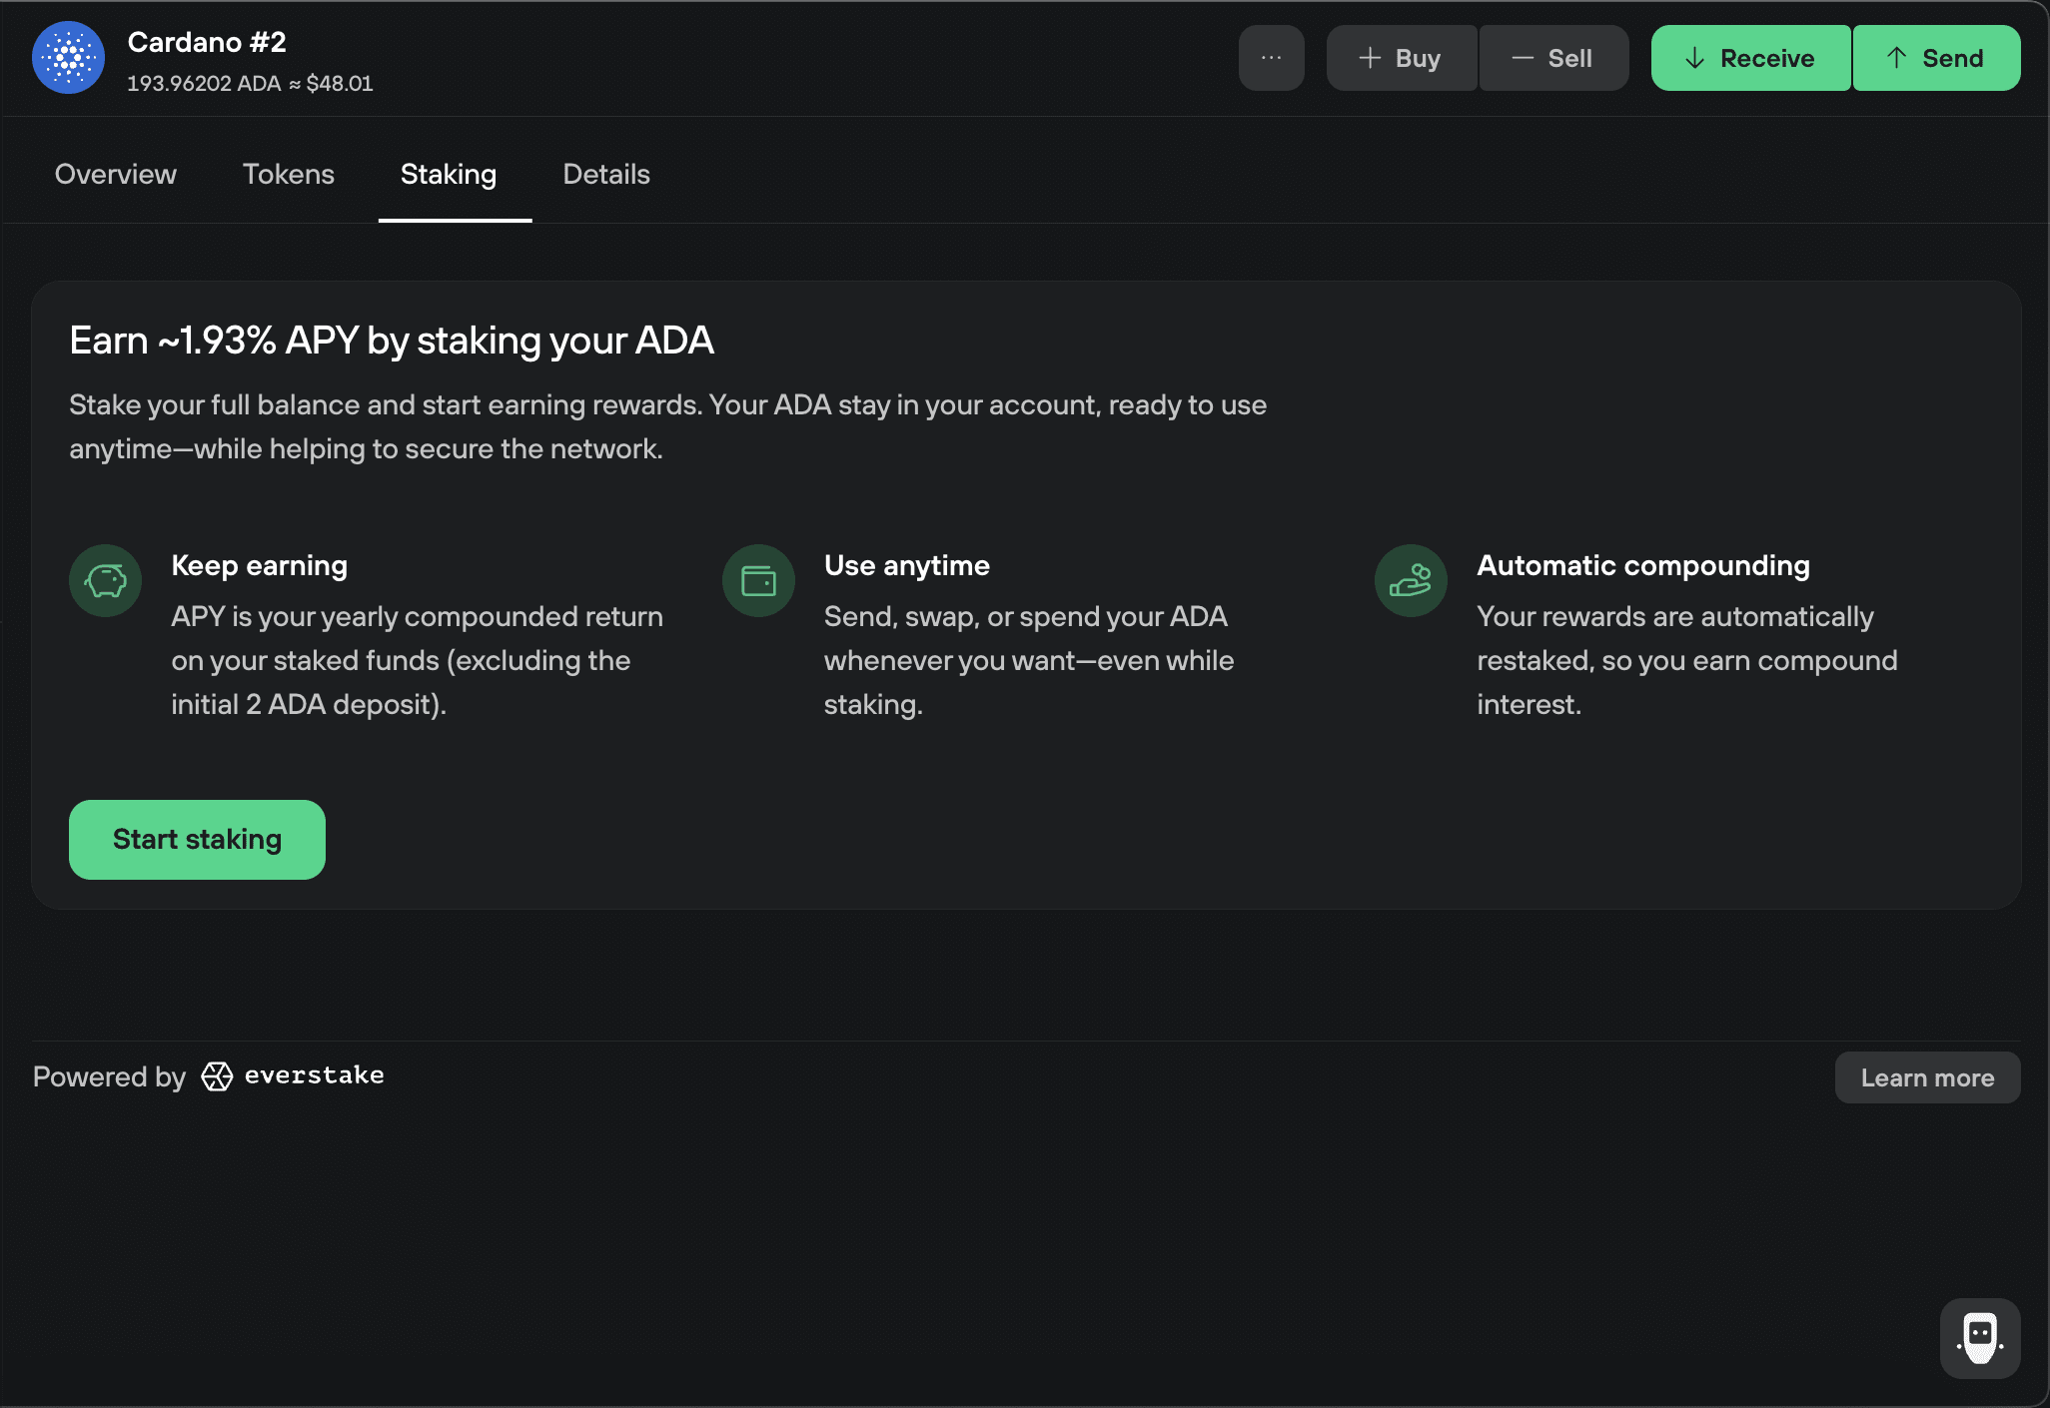Select the Staking tab
The height and width of the screenshot is (1408, 2050).
click(449, 174)
